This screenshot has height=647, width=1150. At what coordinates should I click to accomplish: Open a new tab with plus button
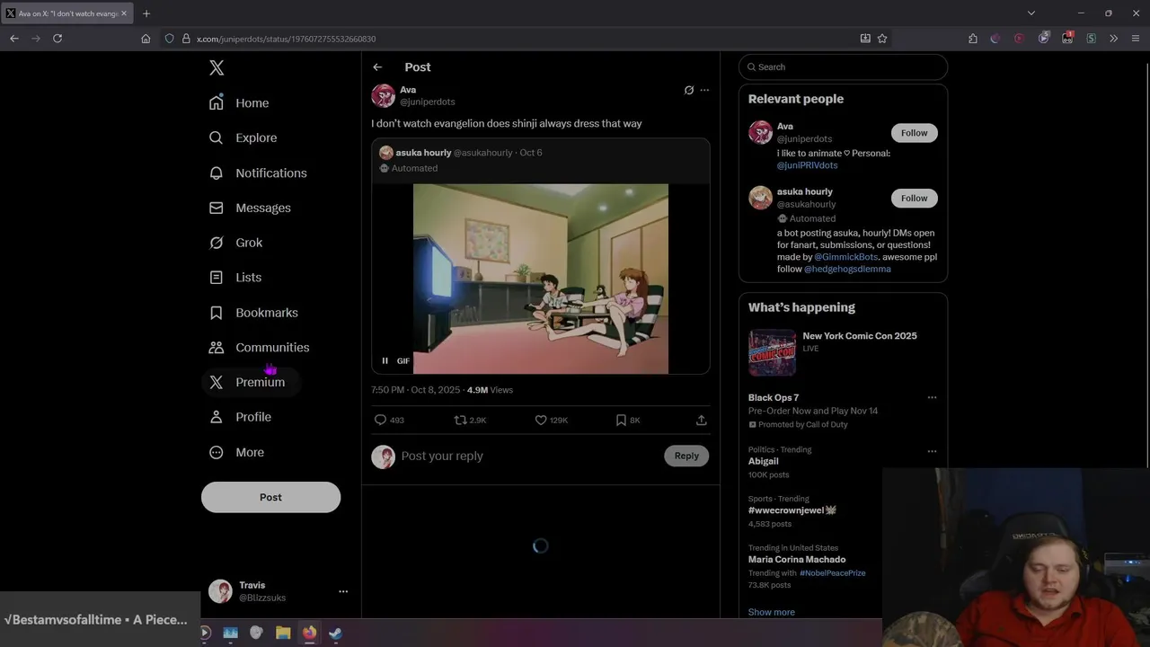click(146, 13)
